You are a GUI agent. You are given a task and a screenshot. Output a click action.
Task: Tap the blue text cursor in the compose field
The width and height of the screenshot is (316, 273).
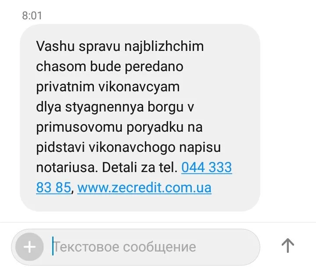click(53, 246)
